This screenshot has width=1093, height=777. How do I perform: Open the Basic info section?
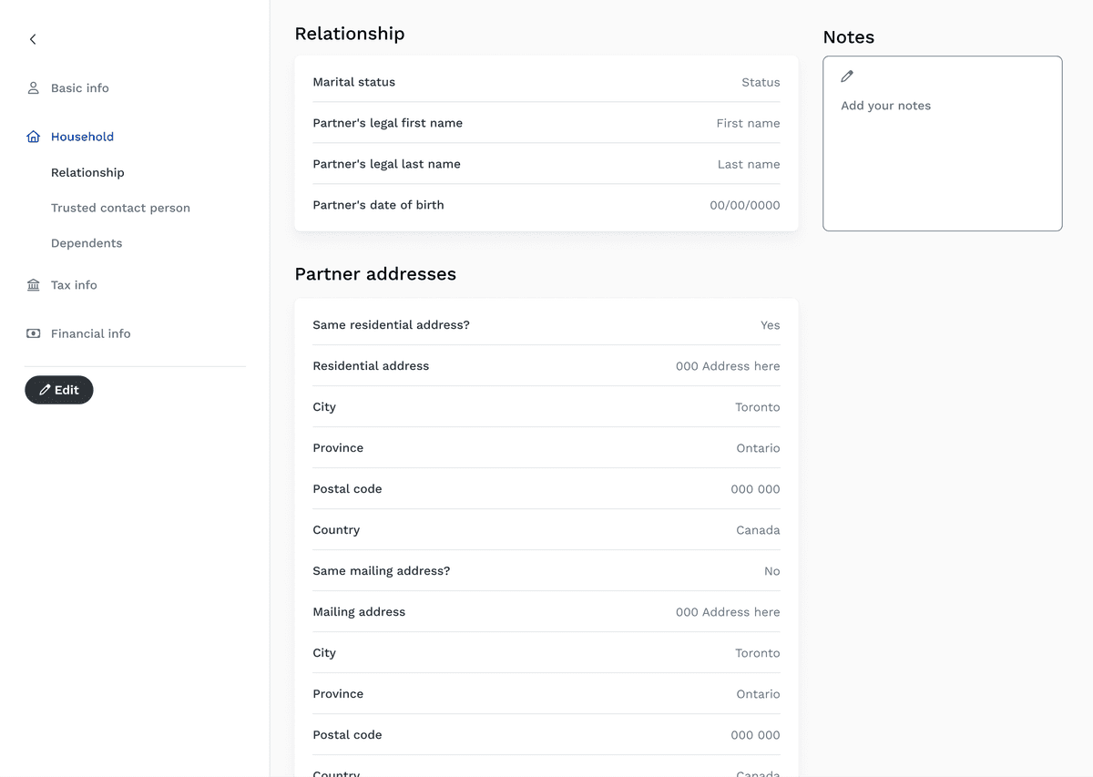click(x=79, y=88)
